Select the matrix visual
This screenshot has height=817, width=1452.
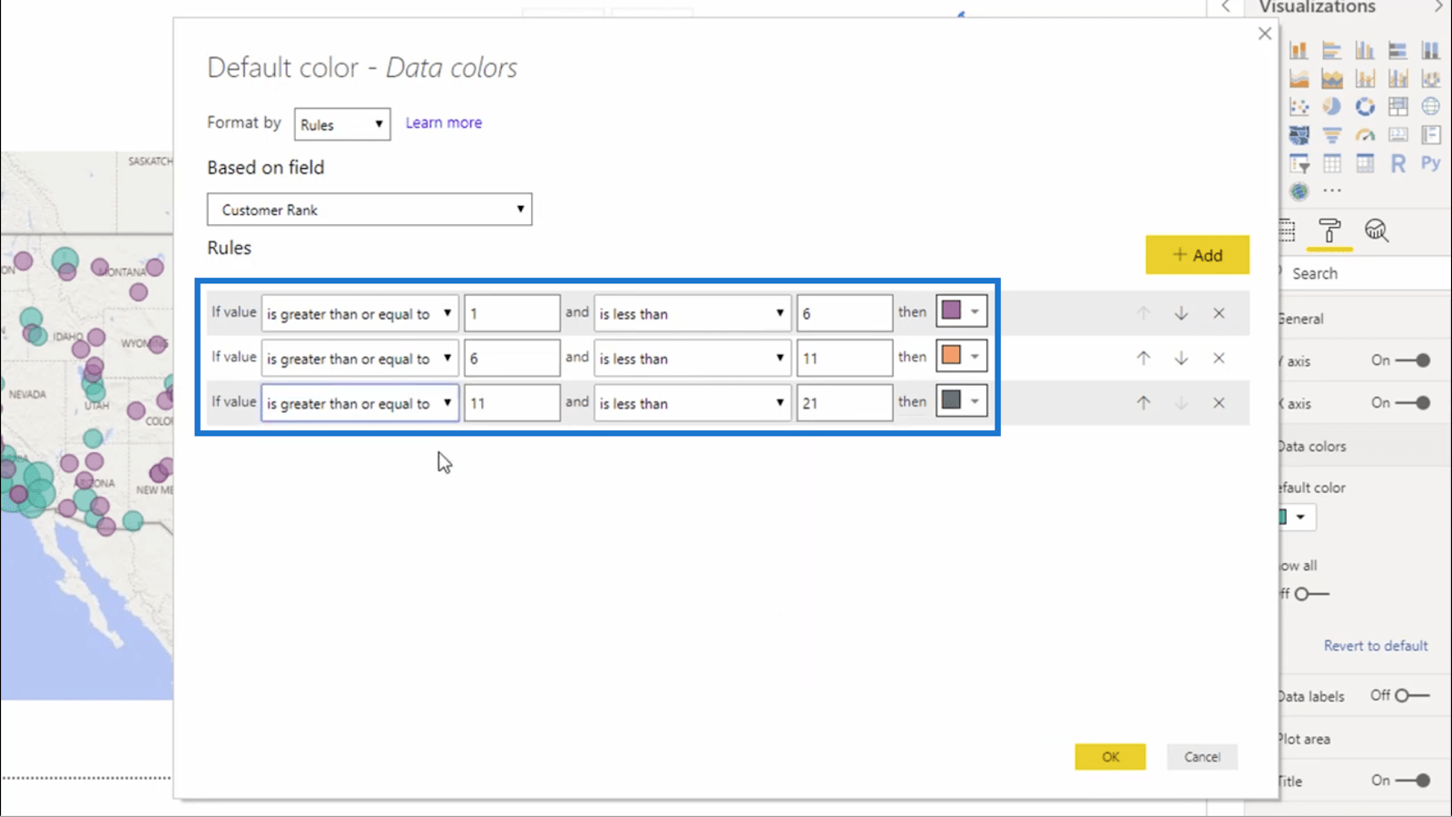click(1365, 163)
